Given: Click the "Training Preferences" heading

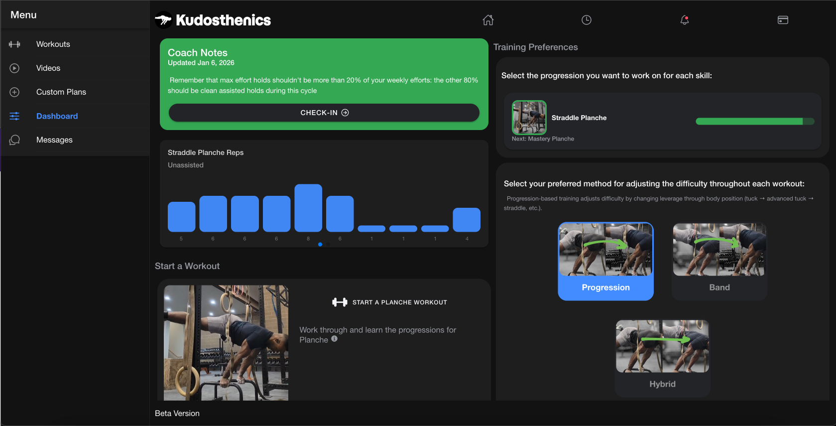Looking at the screenshot, I should point(536,47).
